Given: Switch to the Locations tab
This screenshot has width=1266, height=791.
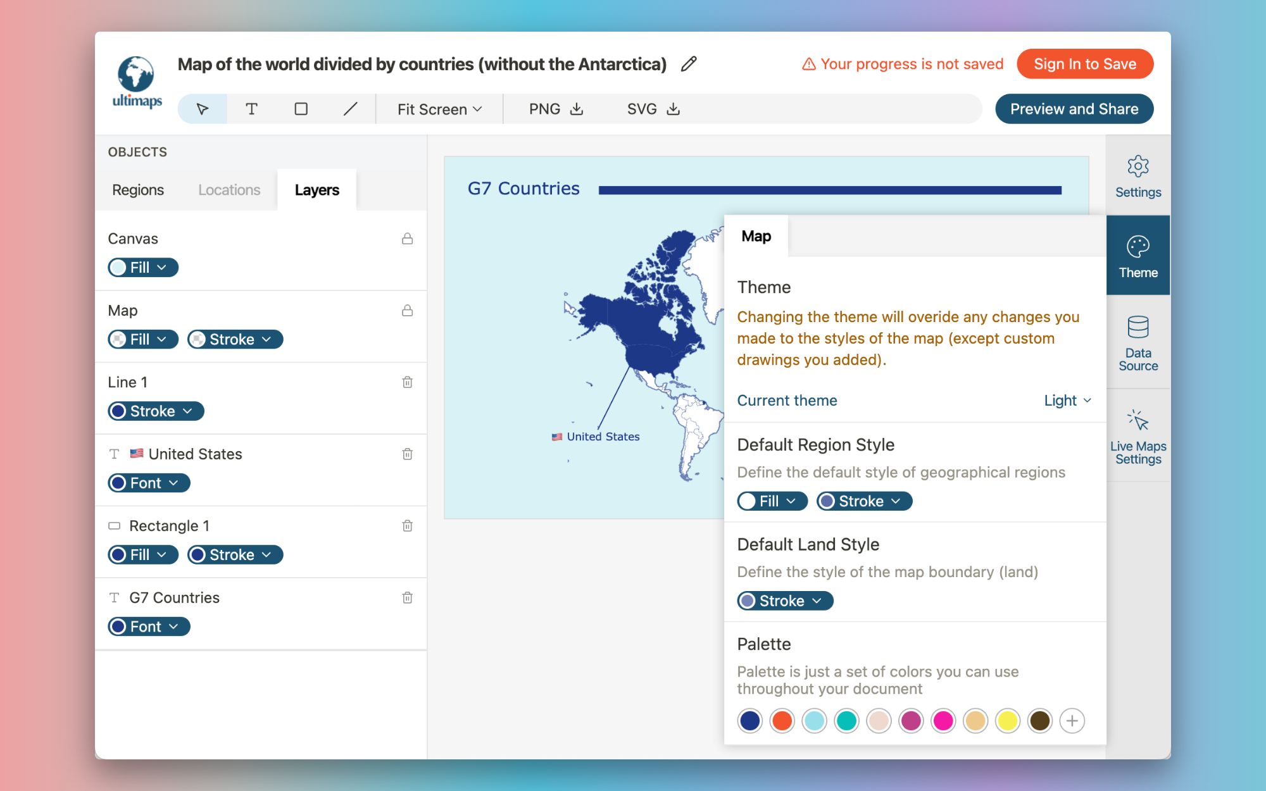Looking at the screenshot, I should point(229,190).
